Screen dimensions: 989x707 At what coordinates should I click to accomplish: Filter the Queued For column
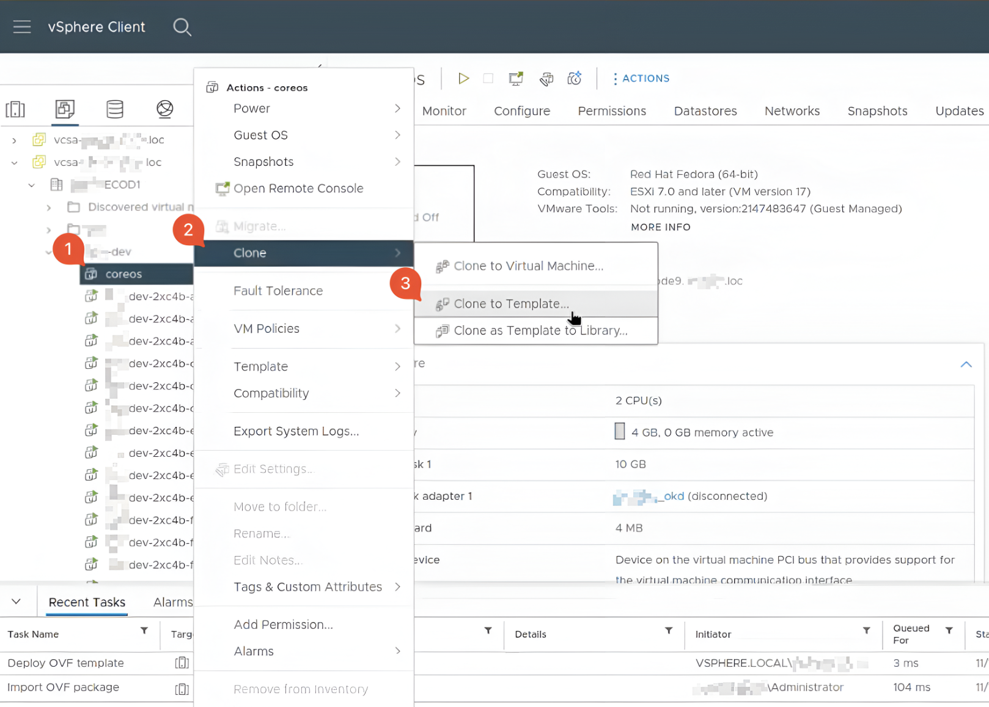tap(949, 631)
